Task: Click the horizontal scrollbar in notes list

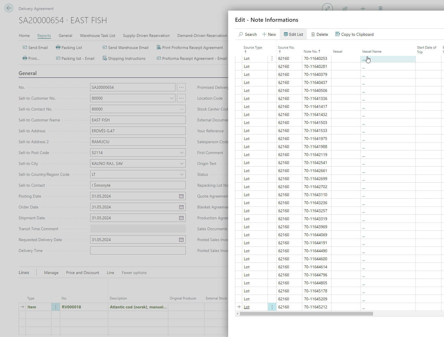Action: (306, 314)
